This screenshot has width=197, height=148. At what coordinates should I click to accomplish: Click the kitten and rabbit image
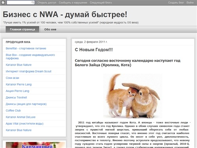133,96
